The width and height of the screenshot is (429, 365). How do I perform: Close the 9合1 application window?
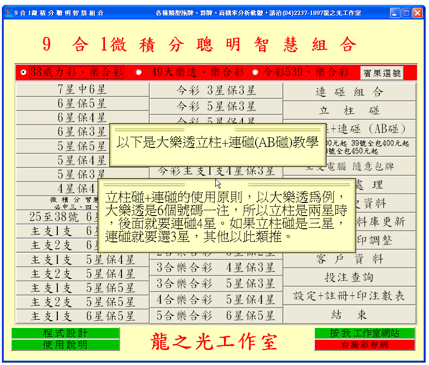pyautogui.click(x=417, y=13)
